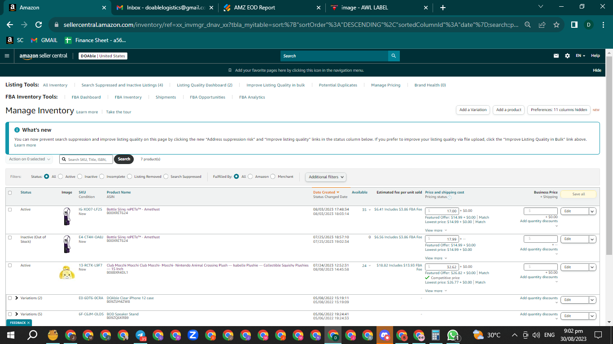Open the Seller Central hamburger navigation menu

click(7, 56)
